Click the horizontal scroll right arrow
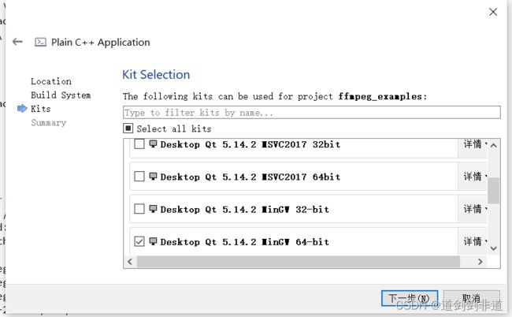 (480, 262)
